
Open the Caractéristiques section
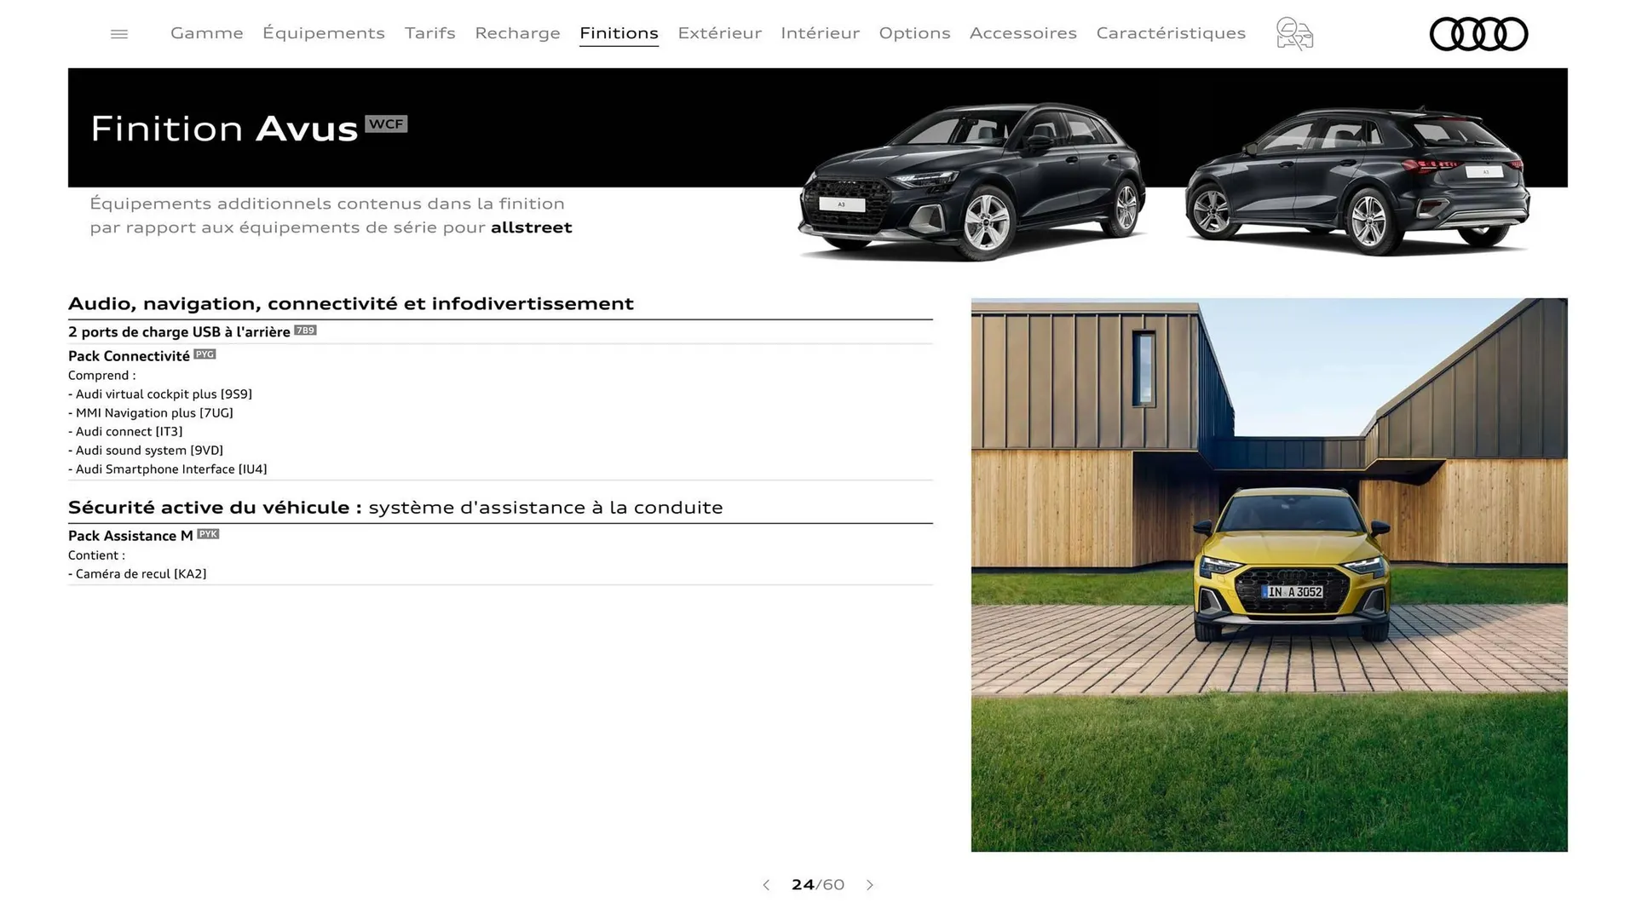[x=1171, y=33]
